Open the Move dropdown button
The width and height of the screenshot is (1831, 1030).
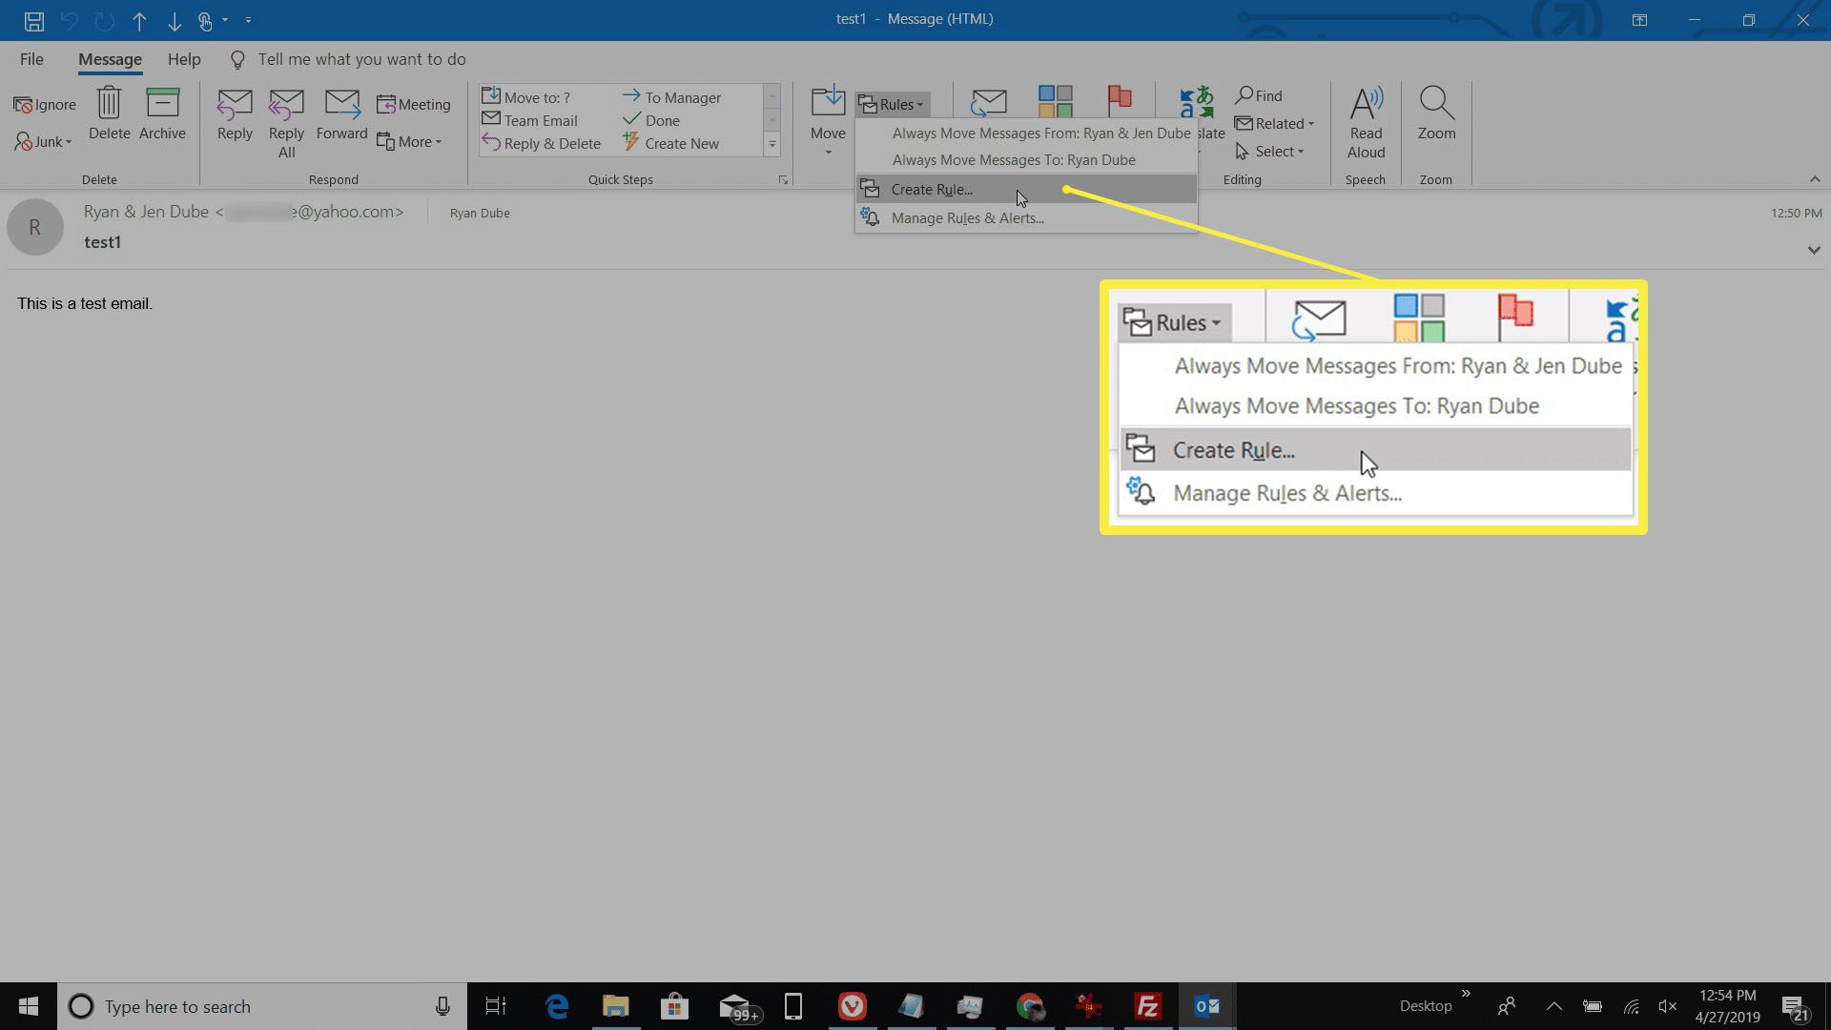[828, 120]
